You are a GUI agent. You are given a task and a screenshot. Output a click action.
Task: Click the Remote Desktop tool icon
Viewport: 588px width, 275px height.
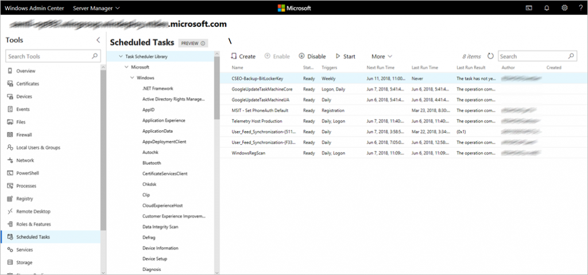coord(10,211)
